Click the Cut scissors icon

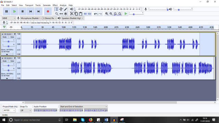tap(72, 14)
